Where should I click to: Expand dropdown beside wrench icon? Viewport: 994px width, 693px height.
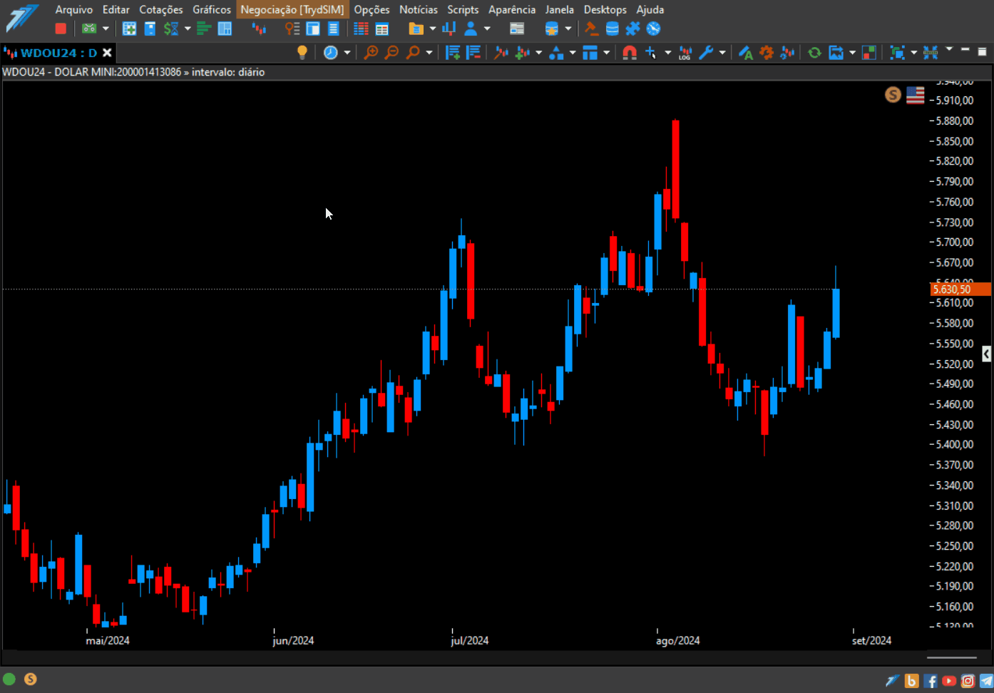pos(722,52)
